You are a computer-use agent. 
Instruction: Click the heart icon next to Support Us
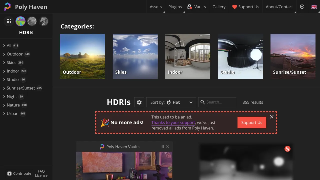pos(235,7)
